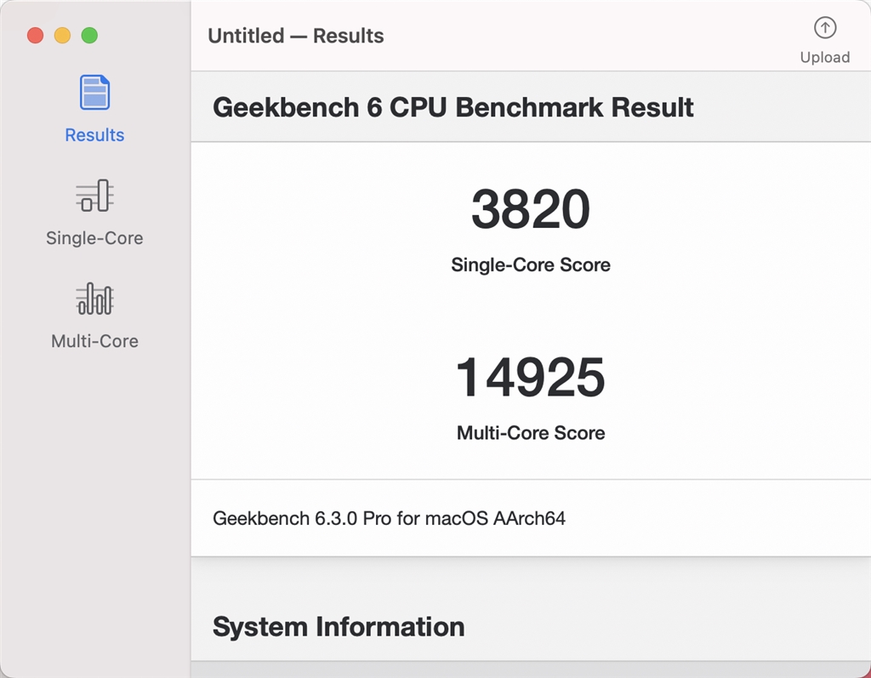The image size is (871, 678).
Task: Open the Single-Core section via its chart icon
Action: pyautogui.click(x=94, y=195)
